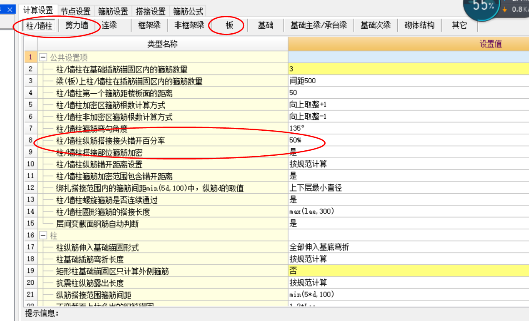Select row 纵筋搭接范围箍筋间距
The height and width of the screenshot is (321, 529).
pyautogui.click(x=93, y=295)
